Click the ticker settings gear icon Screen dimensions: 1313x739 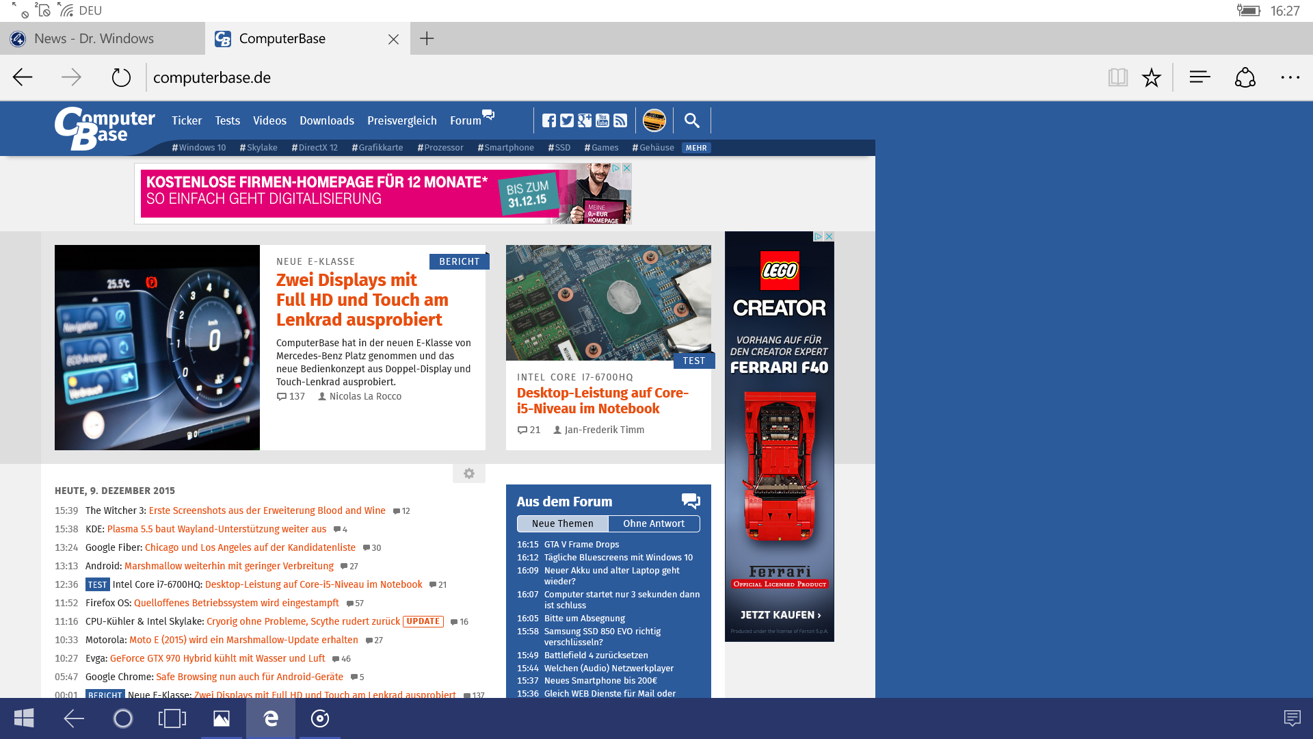[x=469, y=474]
